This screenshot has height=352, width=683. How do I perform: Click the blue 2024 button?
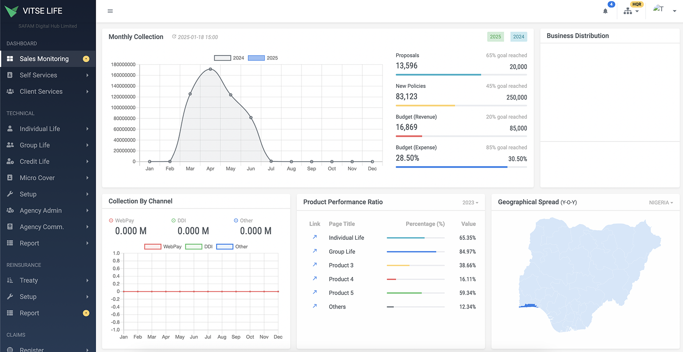point(518,37)
